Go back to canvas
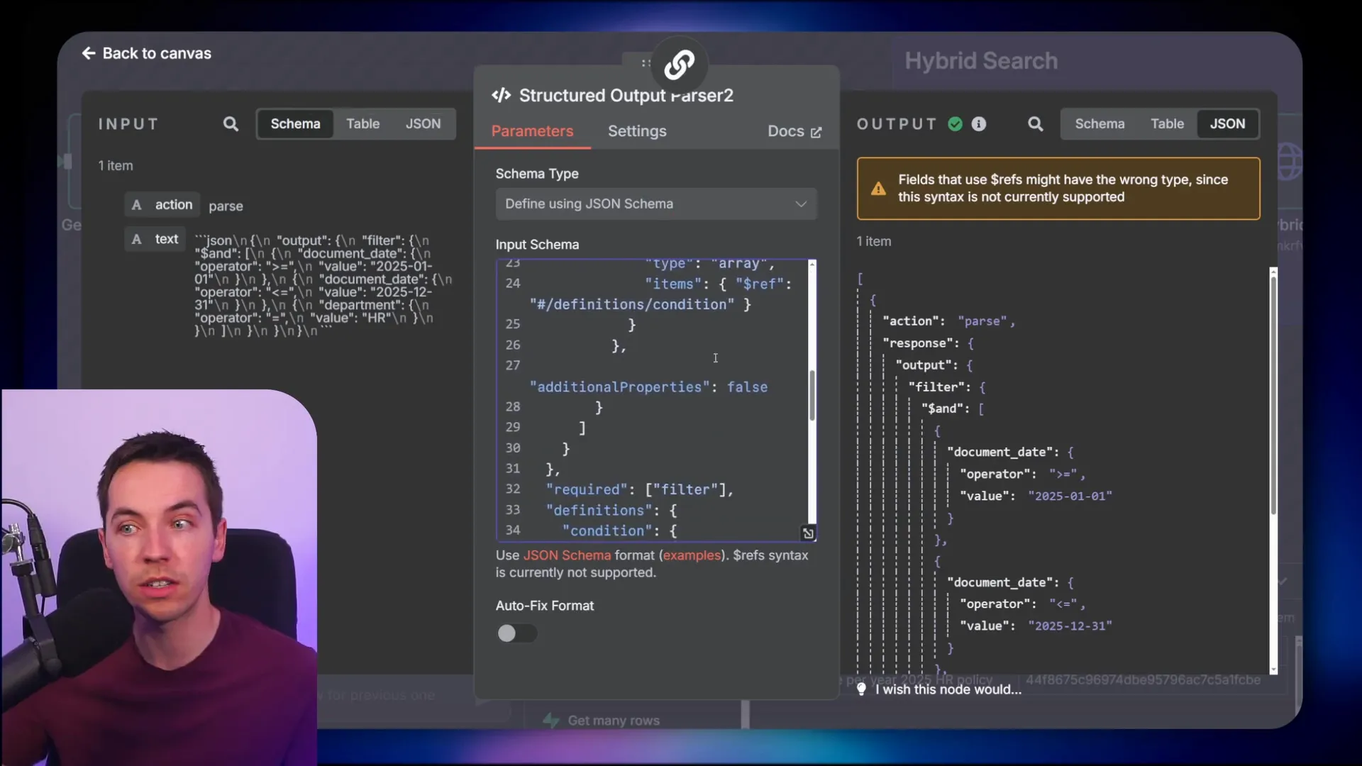 [x=146, y=53]
